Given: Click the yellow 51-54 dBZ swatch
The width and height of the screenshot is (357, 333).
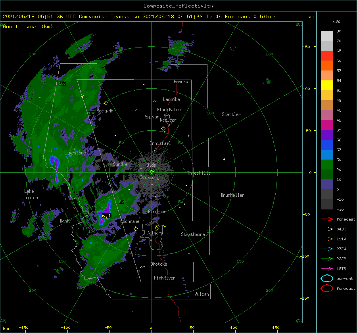Looking at the screenshot, I should [x=327, y=86].
